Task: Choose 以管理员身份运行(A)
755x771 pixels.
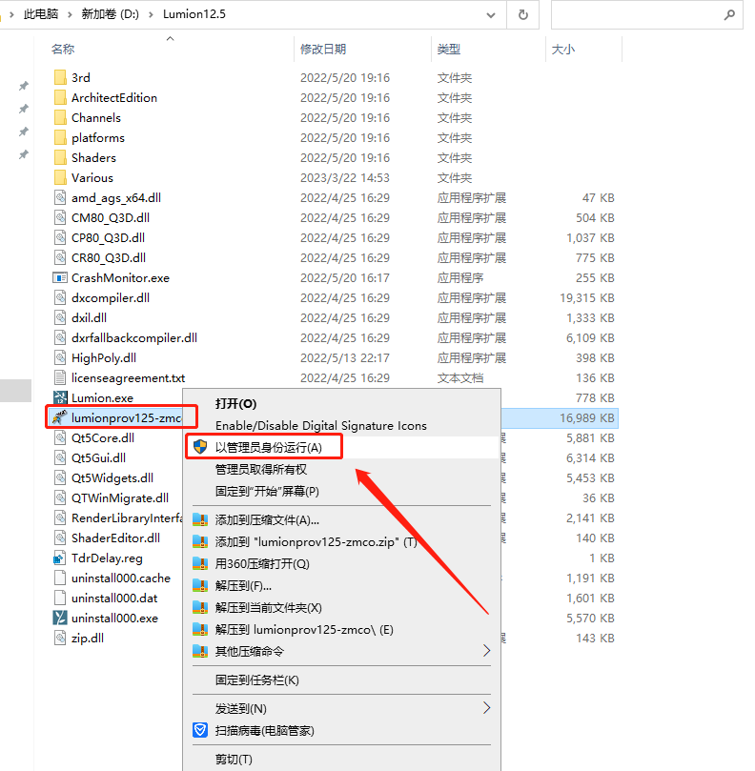Action: (342, 447)
